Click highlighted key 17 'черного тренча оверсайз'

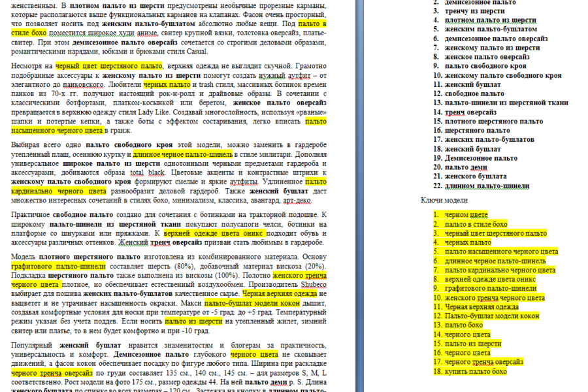(484, 362)
